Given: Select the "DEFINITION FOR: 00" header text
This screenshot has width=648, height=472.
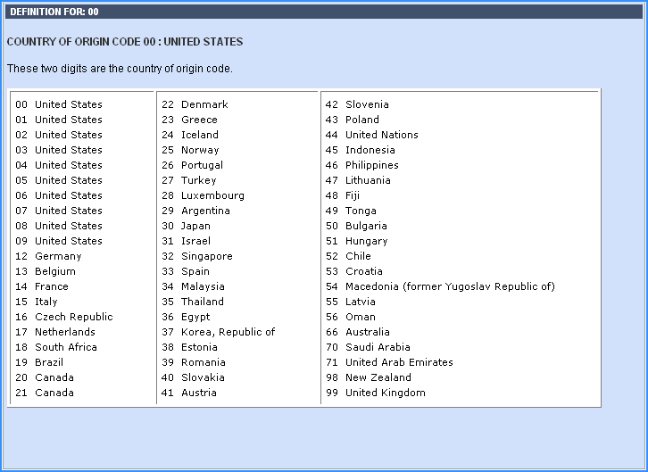Looking at the screenshot, I should 54,12.
